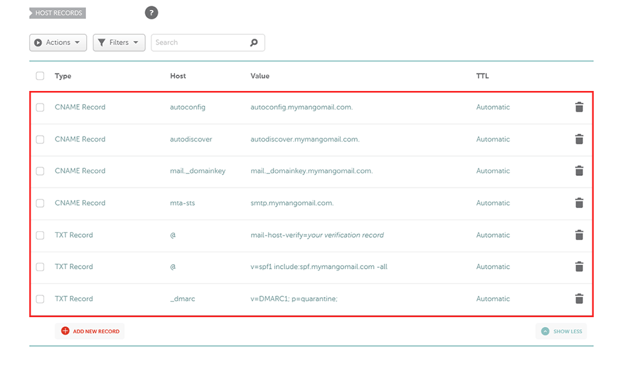Check the autoconfig record checkbox

click(x=40, y=107)
